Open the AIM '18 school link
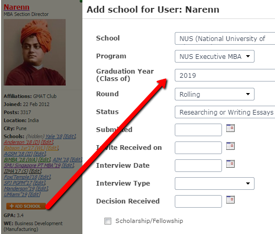Screen dimensions: 275x234 coord(61,160)
